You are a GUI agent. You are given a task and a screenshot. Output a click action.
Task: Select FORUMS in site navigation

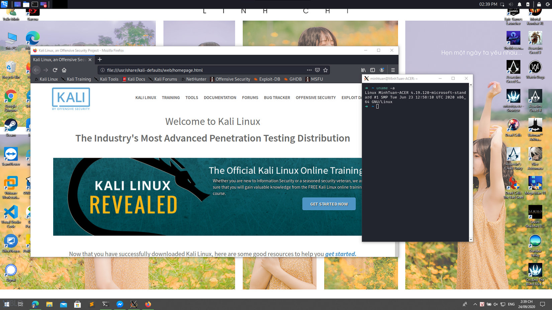[x=250, y=98]
